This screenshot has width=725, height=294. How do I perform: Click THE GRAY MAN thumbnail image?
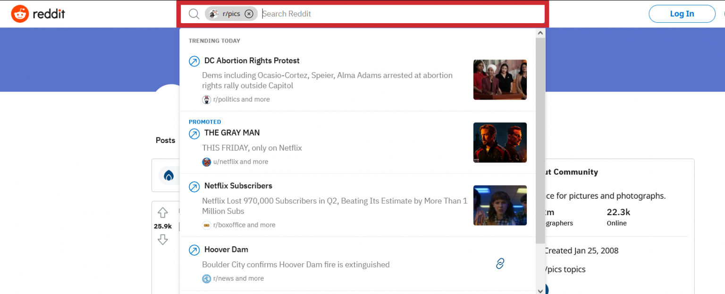(500, 143)
